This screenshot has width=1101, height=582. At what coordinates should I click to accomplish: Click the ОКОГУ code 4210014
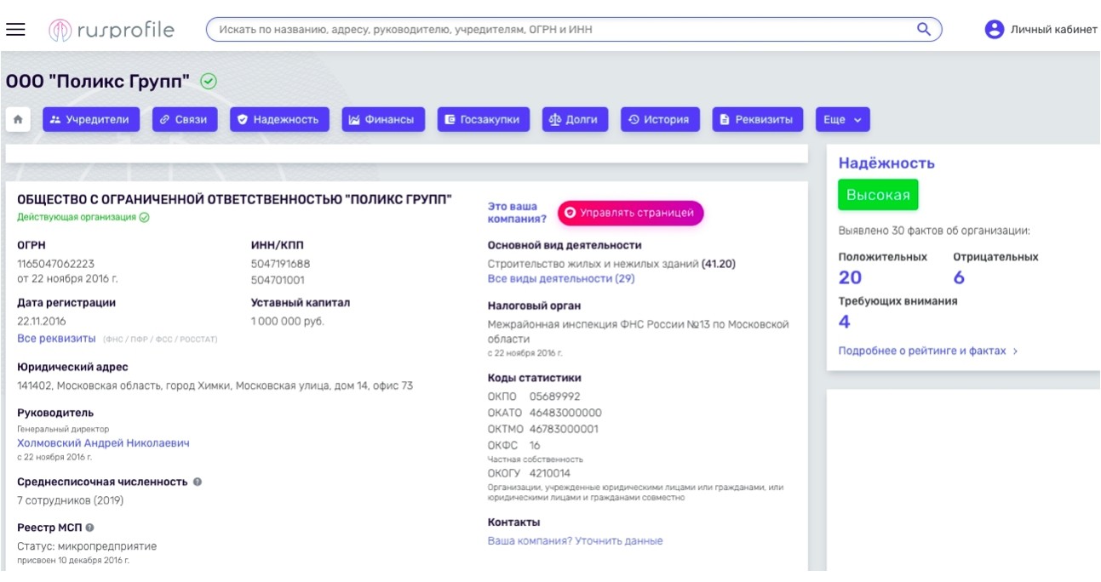click(x=550, y=473)
